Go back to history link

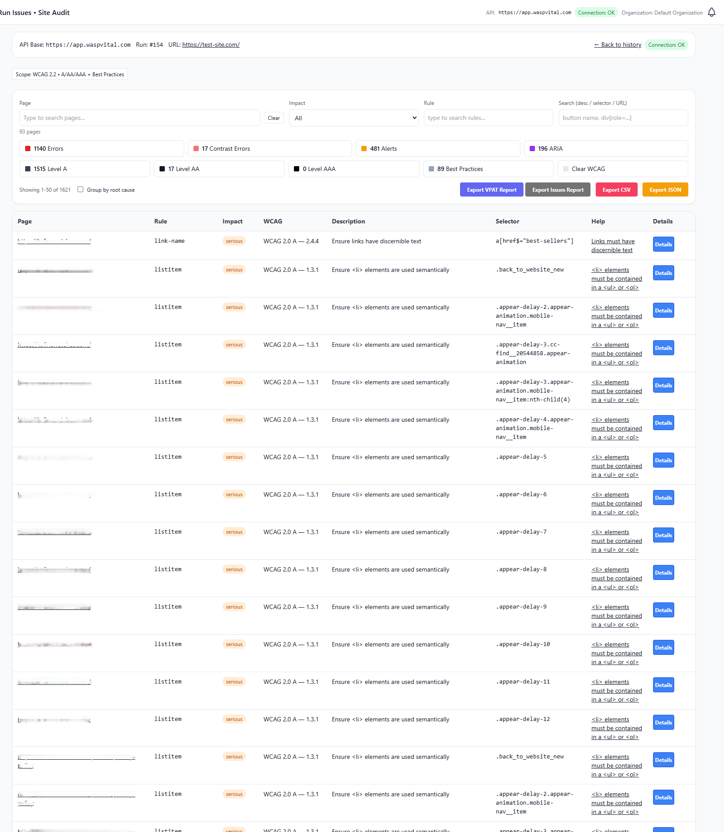point(617,45)
